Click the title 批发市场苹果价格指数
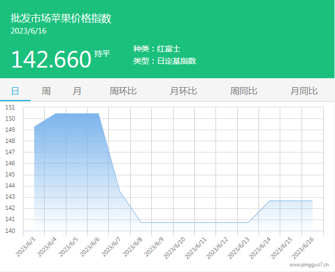The image size is (335, 272). point(61,18)
